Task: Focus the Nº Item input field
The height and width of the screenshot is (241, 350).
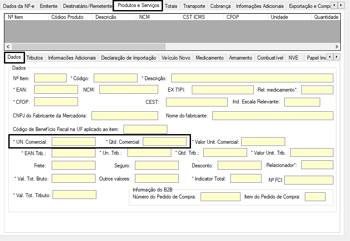Action: point(50,78)
